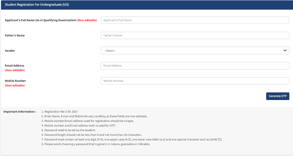This screenshot has width=293, height=156.
Task: Click the Gender field label
Action: tap(10, 51)
